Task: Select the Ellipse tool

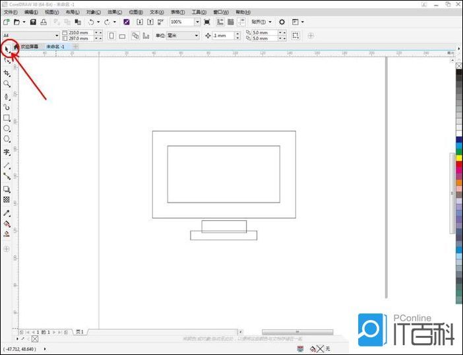Action: pyautogui.click(x=7, y=128)
